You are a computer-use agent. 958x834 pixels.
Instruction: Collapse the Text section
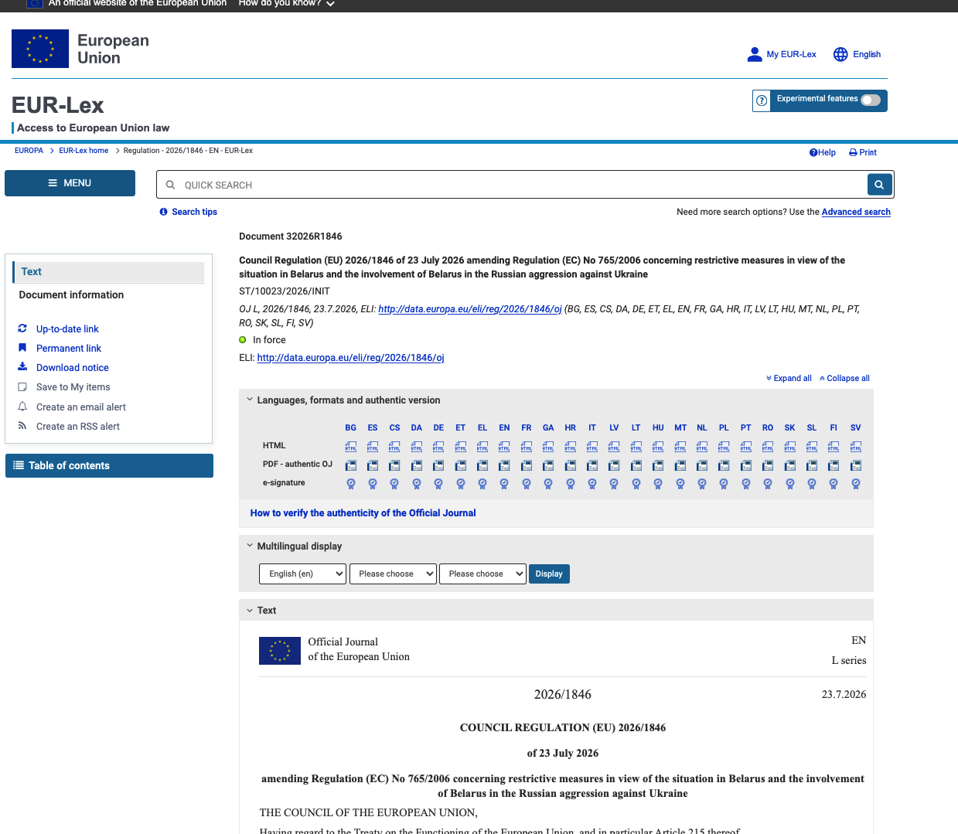coord(250,610)
